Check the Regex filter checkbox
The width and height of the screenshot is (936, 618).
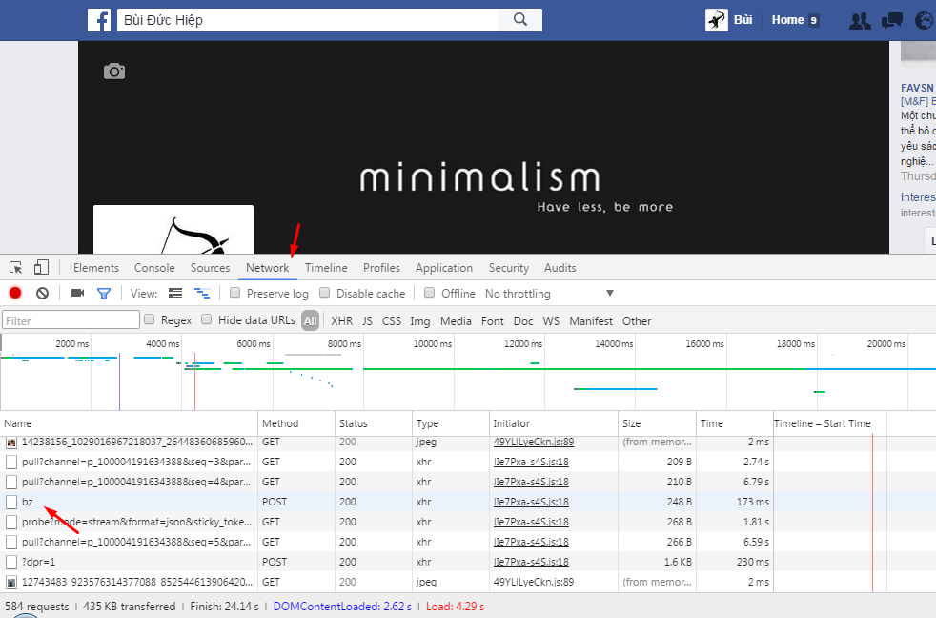150,319
